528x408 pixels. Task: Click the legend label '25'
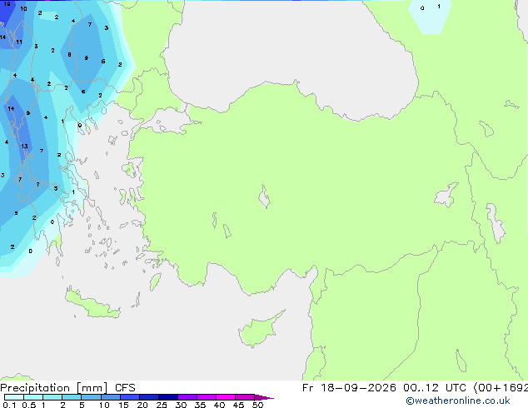162,405
